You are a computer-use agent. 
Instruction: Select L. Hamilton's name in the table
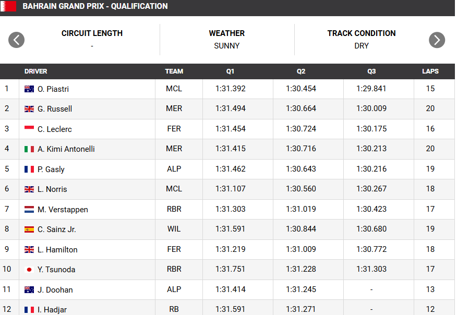57,250
